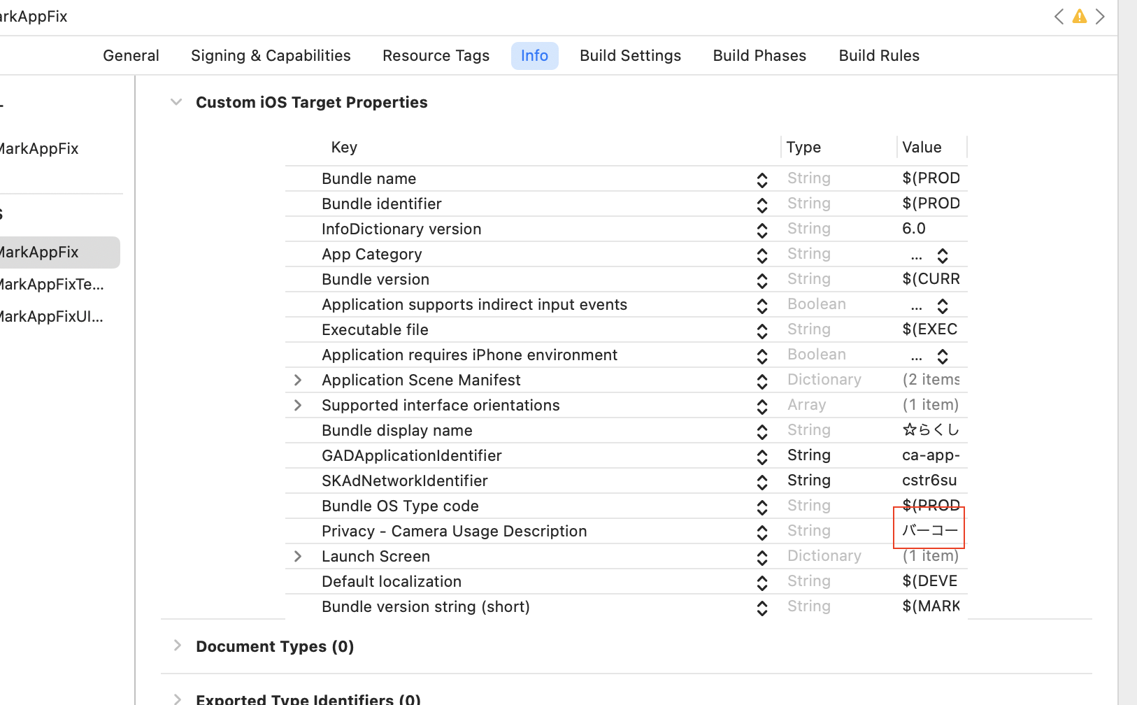Select the MarkAppFix project in sidebar
The width and height of the screenshot is (1137, 705).
[x=40, y=148]
